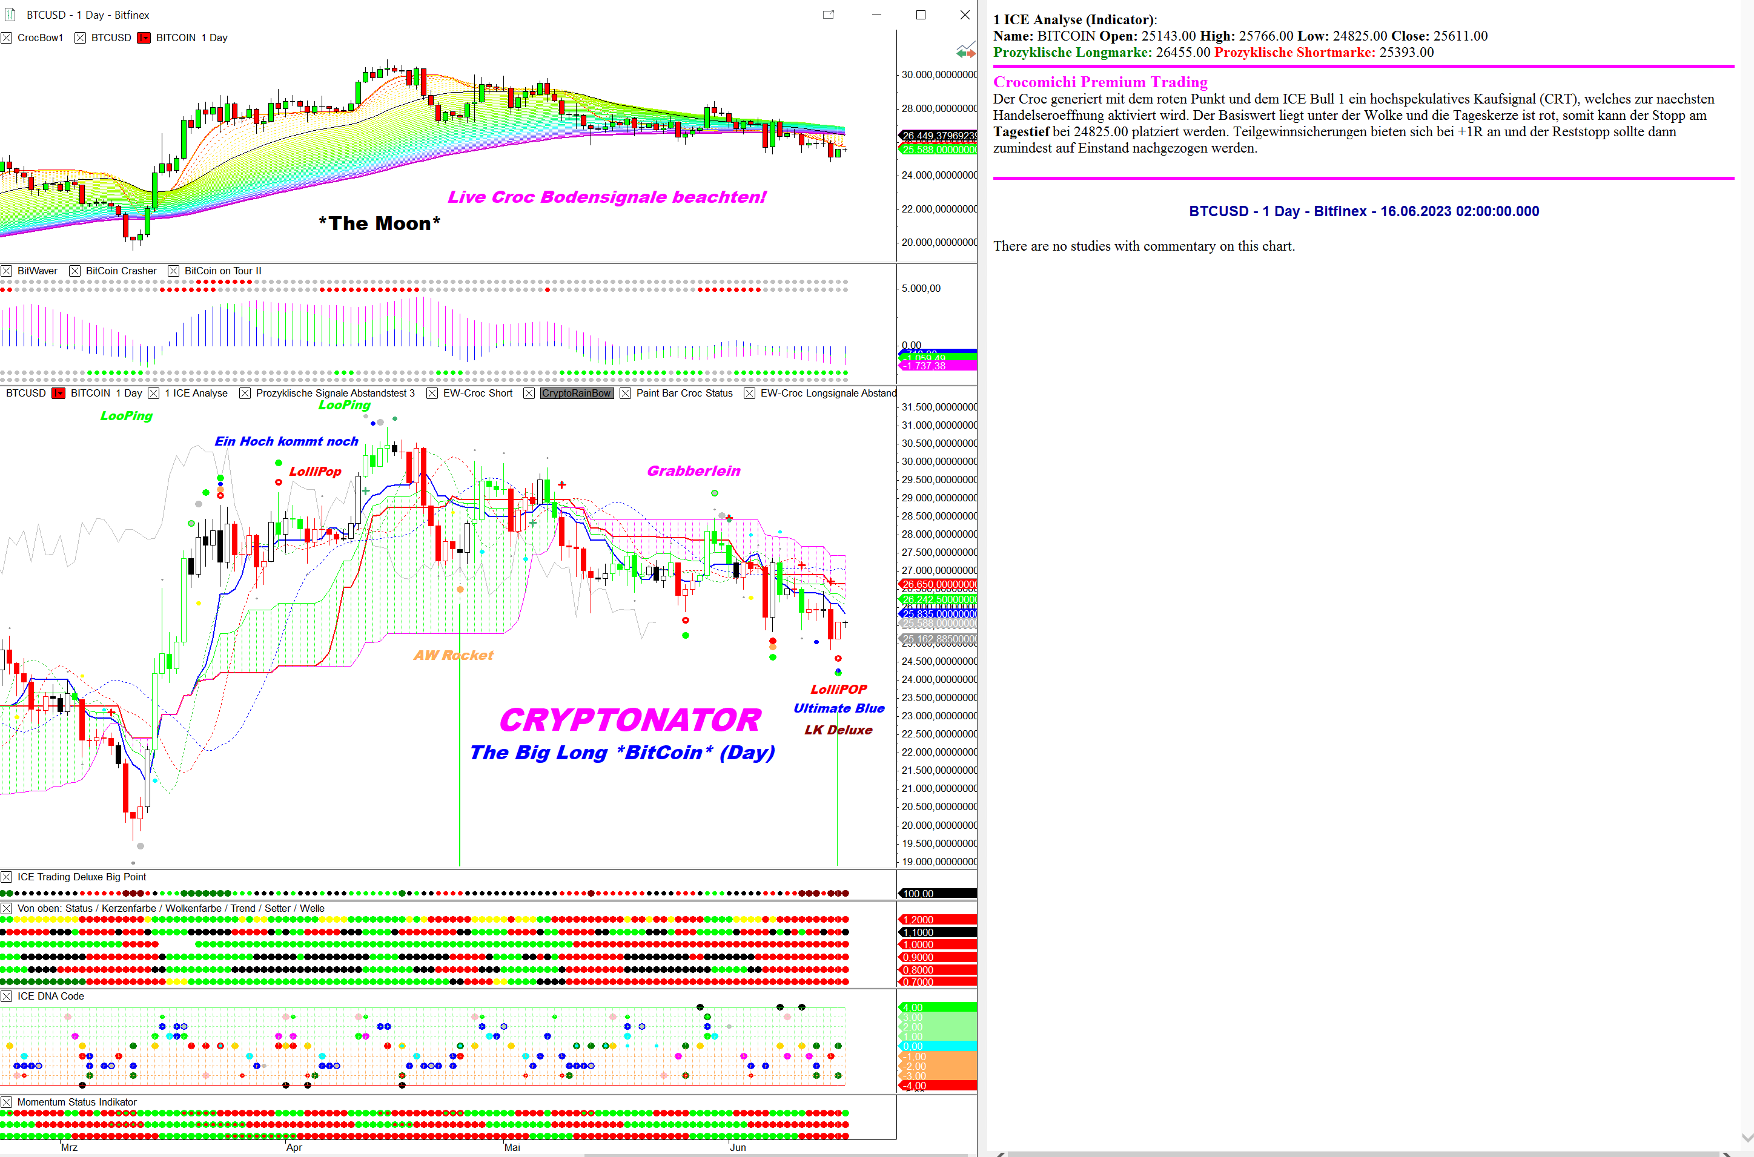Remove the CrocBow1 study via its X box

point(7,38)
